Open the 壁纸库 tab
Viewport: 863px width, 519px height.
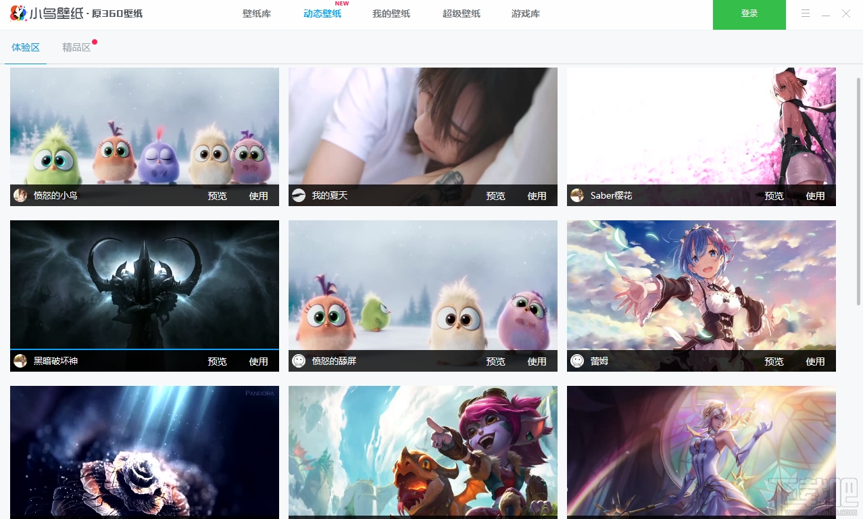tap(257, 14)
